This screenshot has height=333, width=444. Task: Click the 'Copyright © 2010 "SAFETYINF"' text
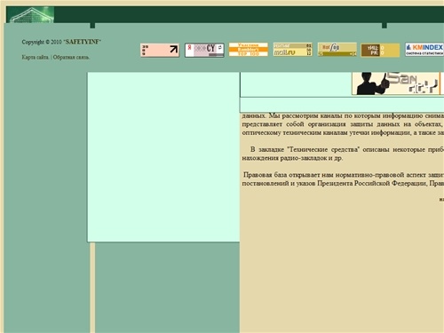(61, 42)
